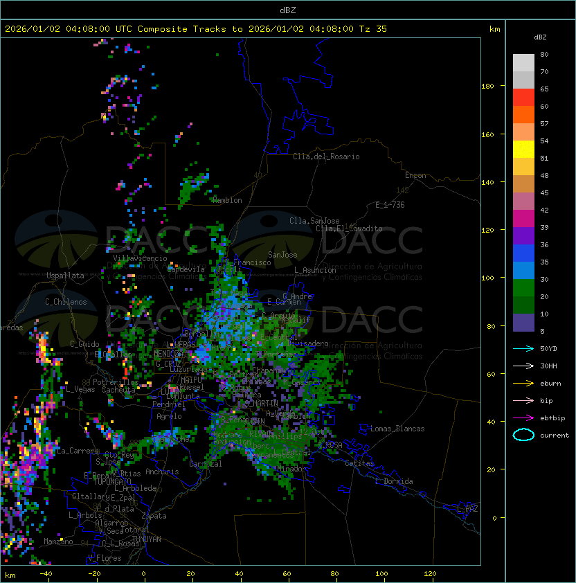Click the TUNUYAN map label
The width and height of the screenshot is (576, 583).
click(147, 539)
